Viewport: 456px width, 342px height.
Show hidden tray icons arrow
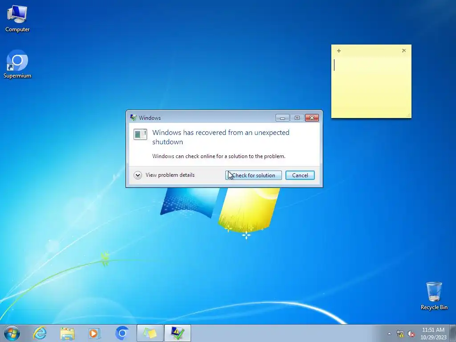[x=389, y=334]
